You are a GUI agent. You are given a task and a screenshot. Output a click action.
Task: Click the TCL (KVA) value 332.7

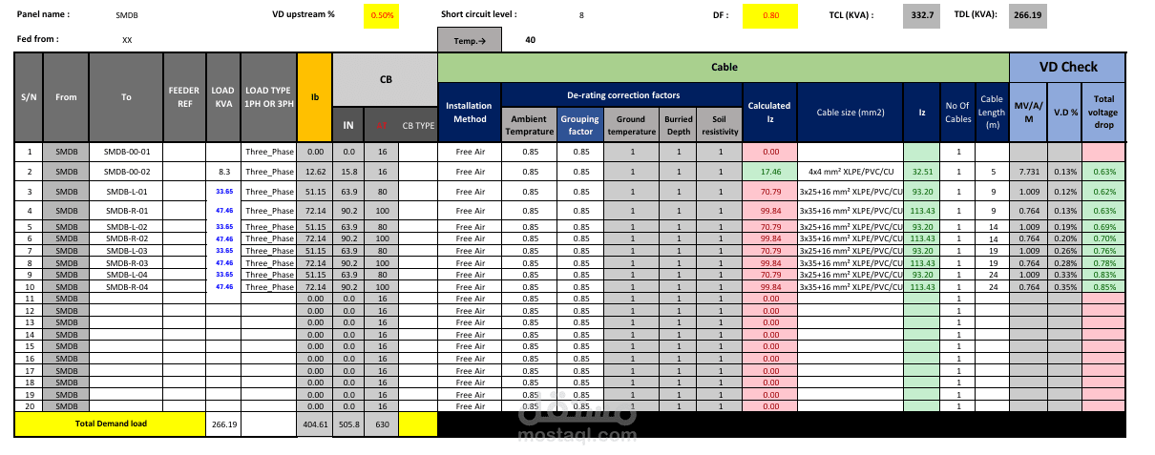(x=922, y=15)
